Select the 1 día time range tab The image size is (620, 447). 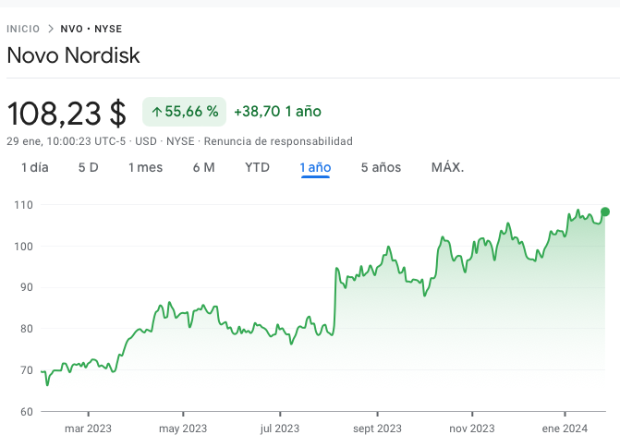(34, 167)
